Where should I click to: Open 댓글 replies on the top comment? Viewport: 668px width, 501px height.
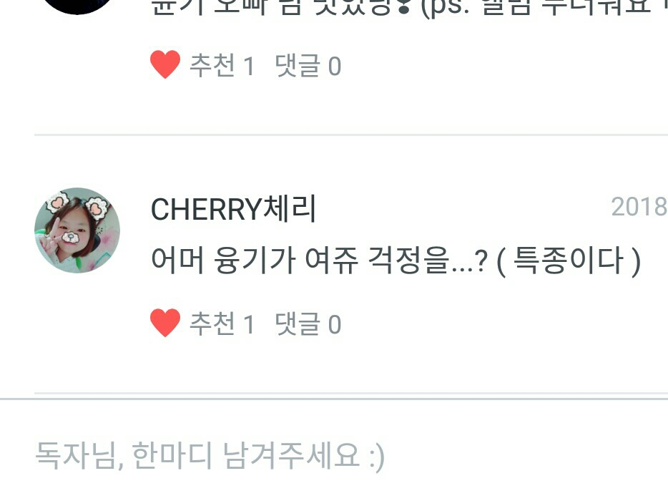point(298,65)
